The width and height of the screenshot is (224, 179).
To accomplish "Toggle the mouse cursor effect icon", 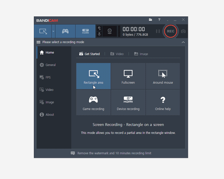I will (99, 28).
